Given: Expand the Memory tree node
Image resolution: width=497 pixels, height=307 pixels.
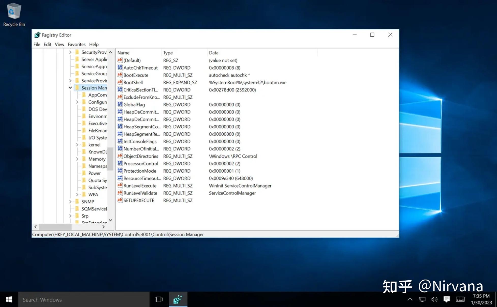Looking at the screenshot, I should coord(77,159).
